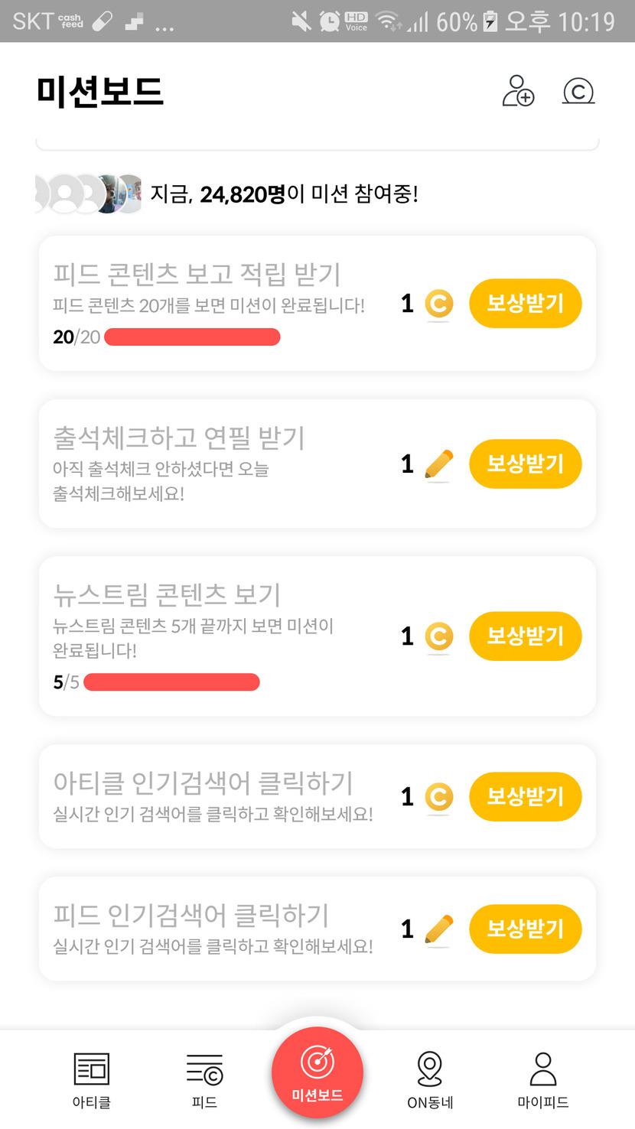Open the 아티클 tab in bottom navigation
The width and height of the screenshot is (635, 1129).
pos(92,1080)
